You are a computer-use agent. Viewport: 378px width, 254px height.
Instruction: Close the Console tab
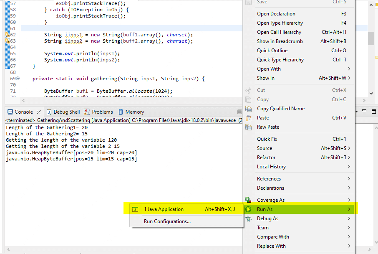[x=38, y=112]
